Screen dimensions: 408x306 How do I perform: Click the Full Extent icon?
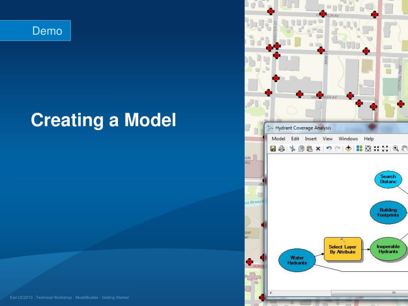click(368, 149)
